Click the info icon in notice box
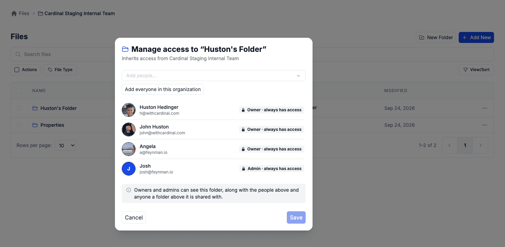The width and height of the screenshot is (505, 247). (x=129, y=190)
